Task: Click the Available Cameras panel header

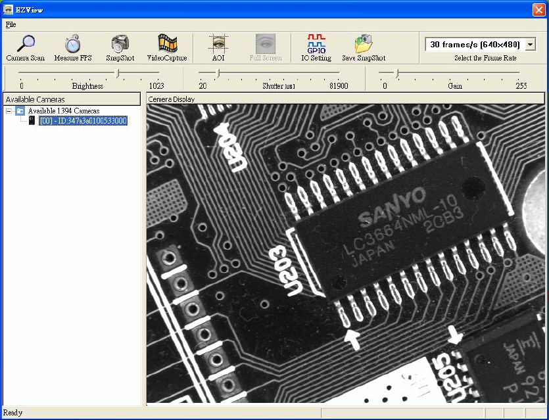Action: 71,99
